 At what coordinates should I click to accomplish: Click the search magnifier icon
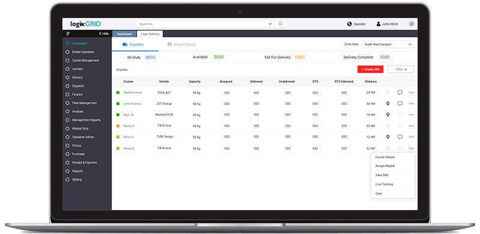[x=280, y=24]
